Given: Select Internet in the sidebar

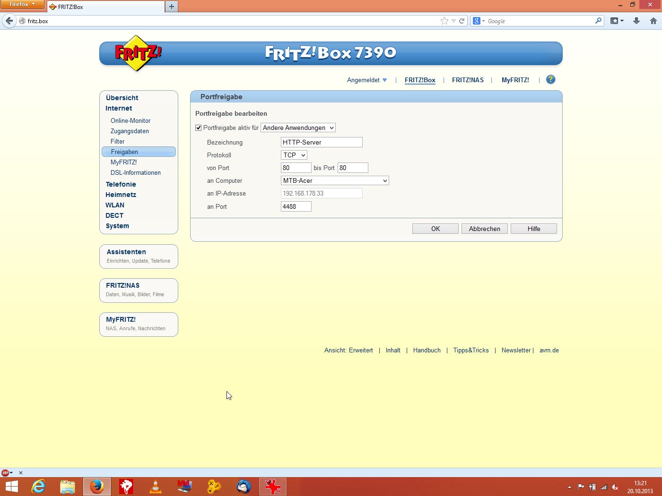Looking at the screenshot, I should pos(119,108).
